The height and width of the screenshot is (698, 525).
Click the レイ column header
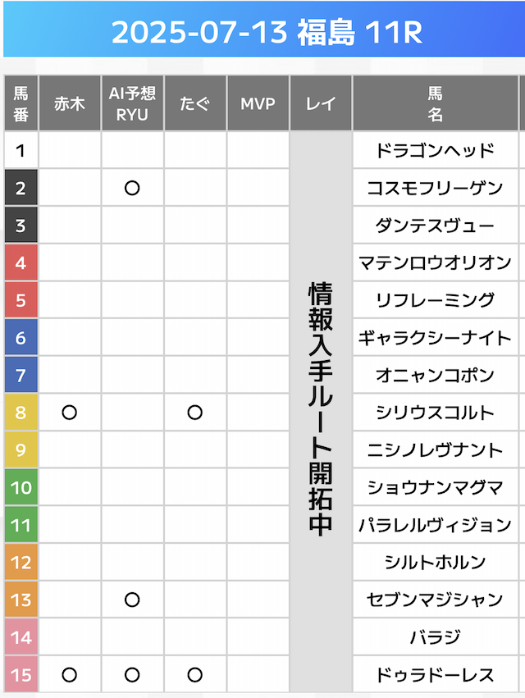pos(320,104)
